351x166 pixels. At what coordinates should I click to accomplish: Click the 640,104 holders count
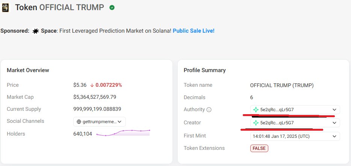click(x=83, y=134)
